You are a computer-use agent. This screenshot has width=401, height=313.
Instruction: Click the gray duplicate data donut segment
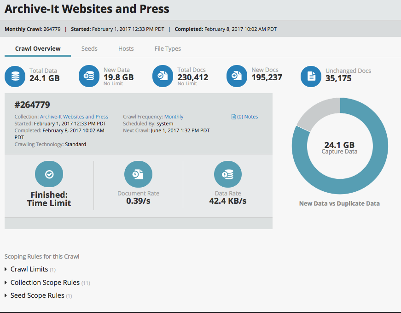click(x=313, y=112)
